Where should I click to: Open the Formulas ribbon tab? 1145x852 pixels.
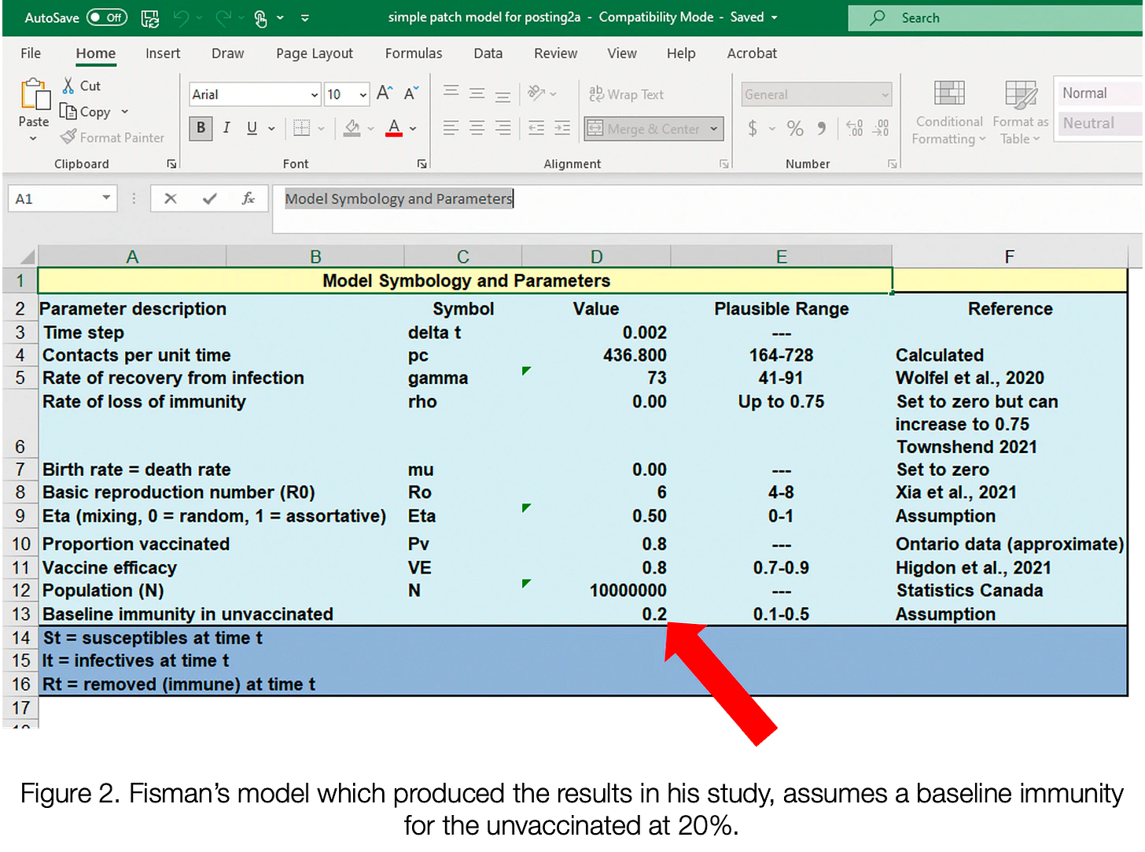(x=413, y=53)
